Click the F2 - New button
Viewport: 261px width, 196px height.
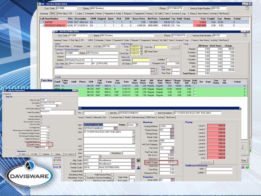22,154
